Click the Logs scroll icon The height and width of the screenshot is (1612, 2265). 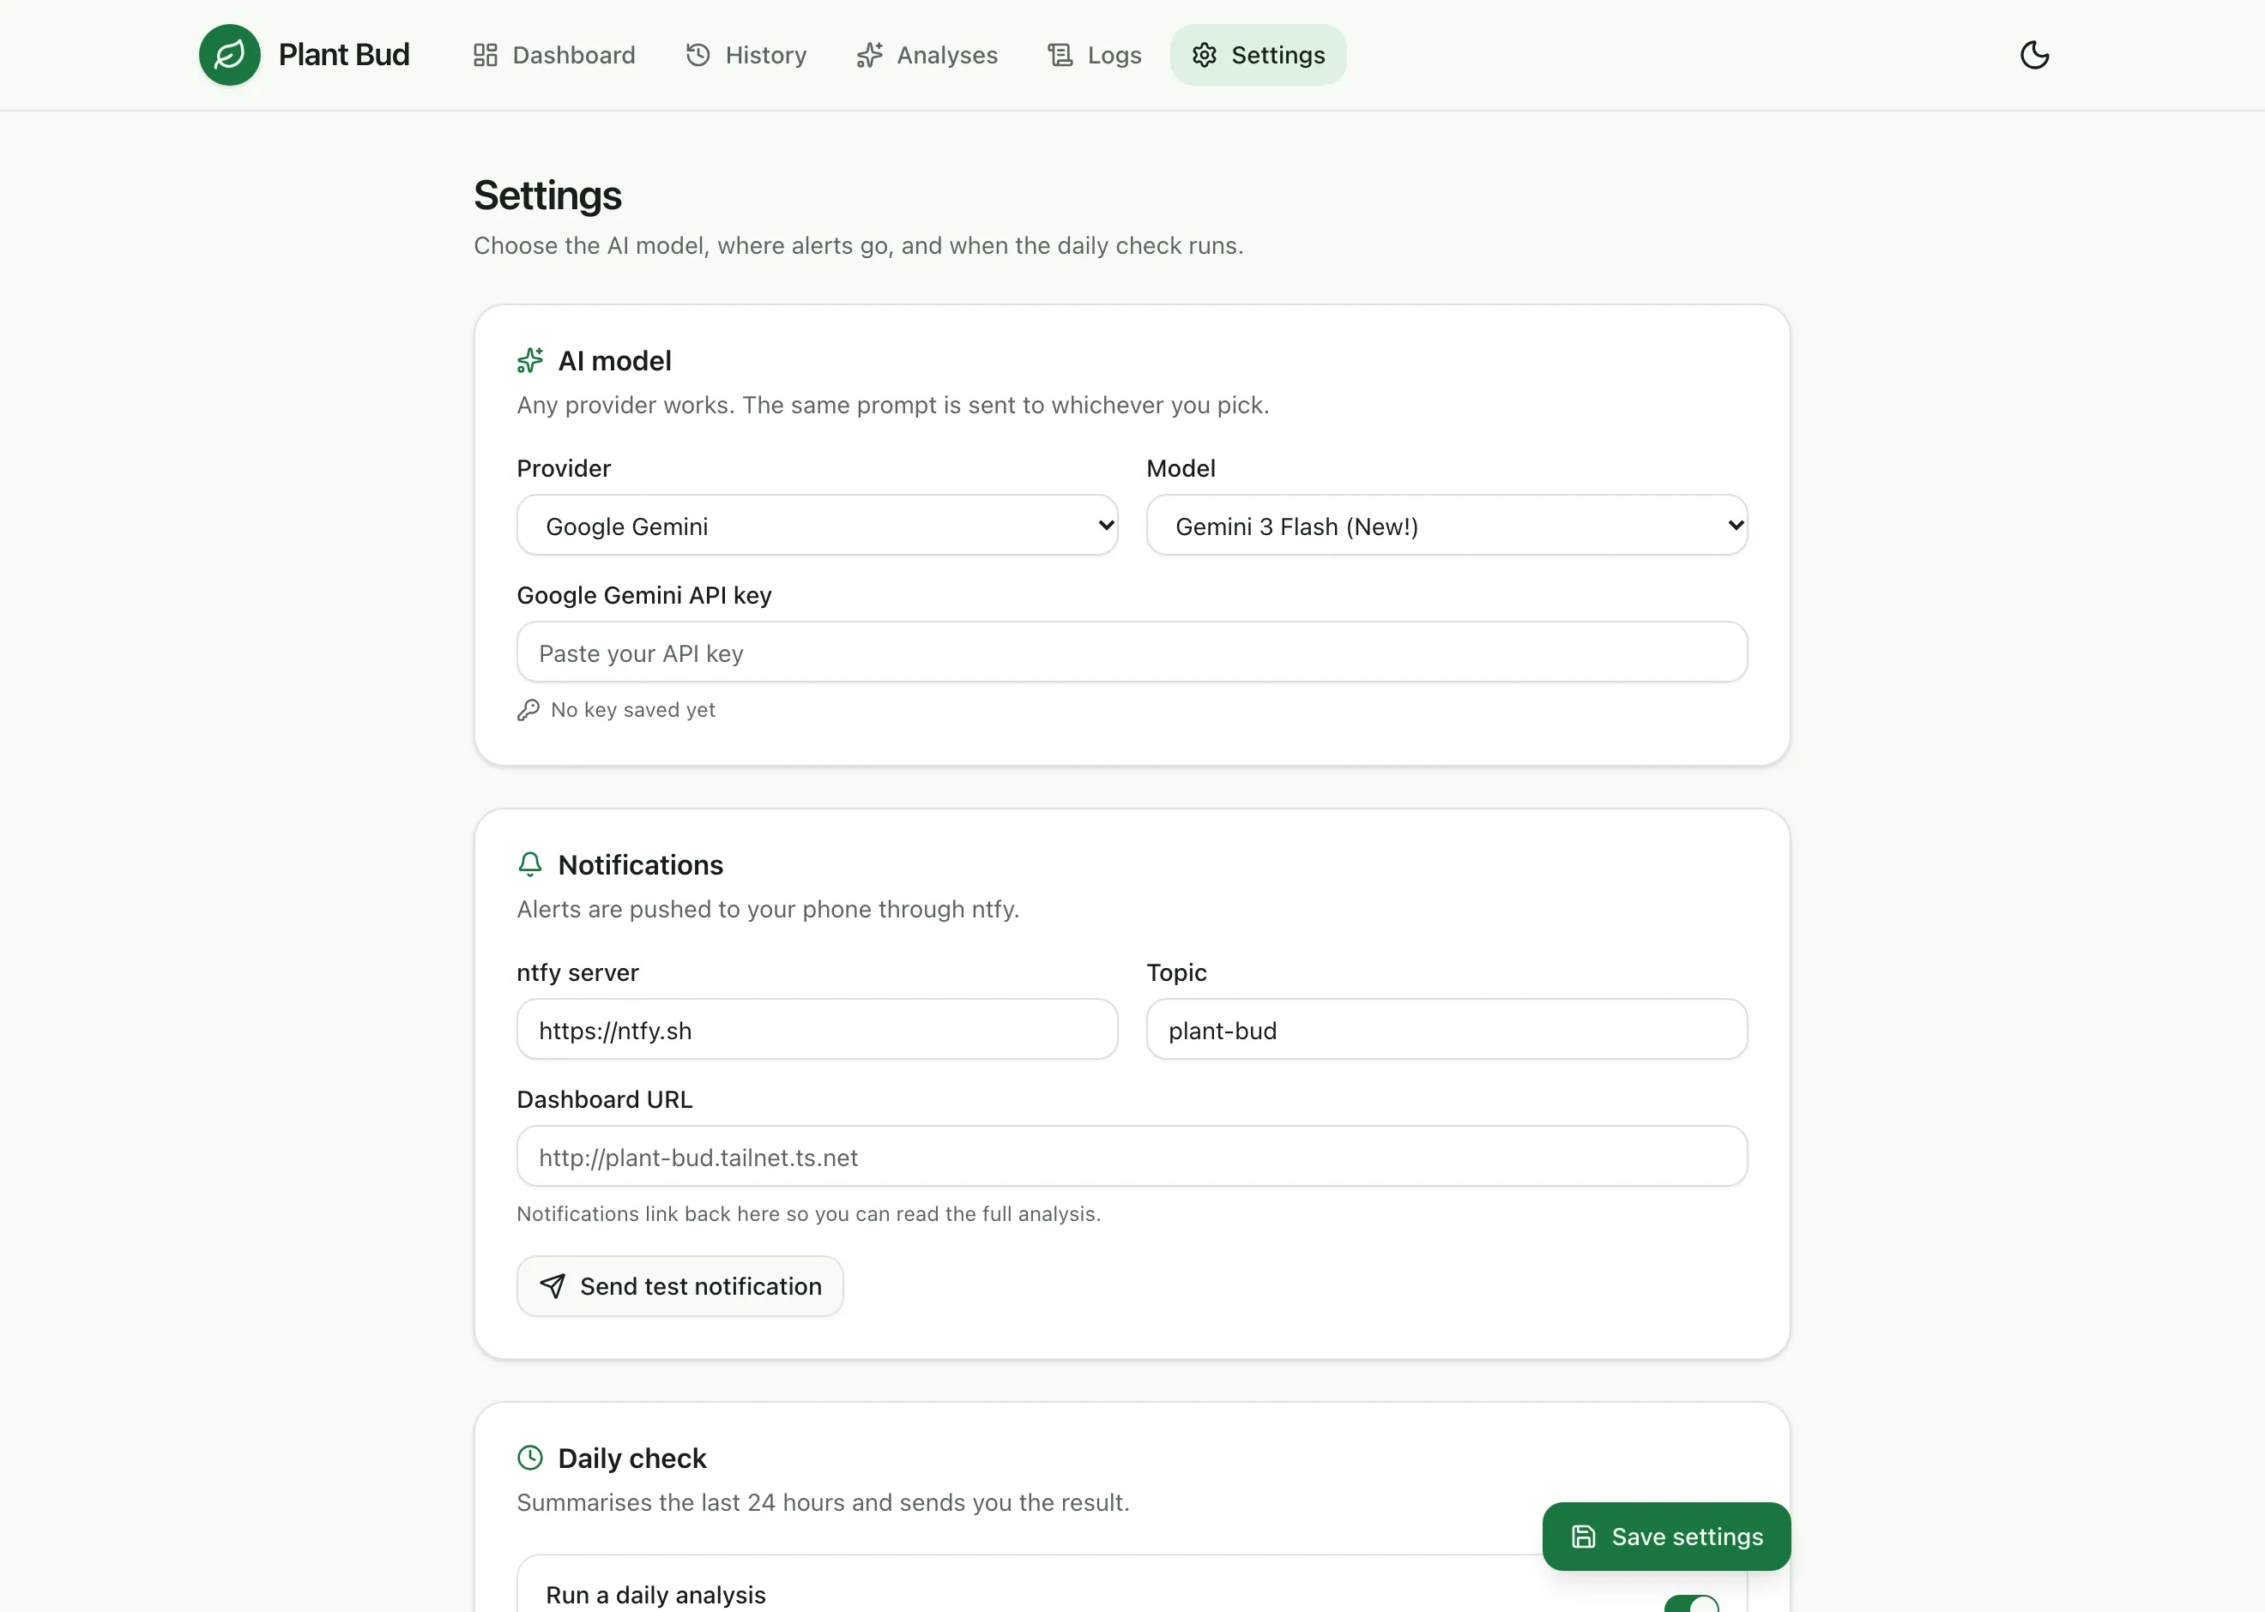pyautogui.click(x=1060, y=55)
